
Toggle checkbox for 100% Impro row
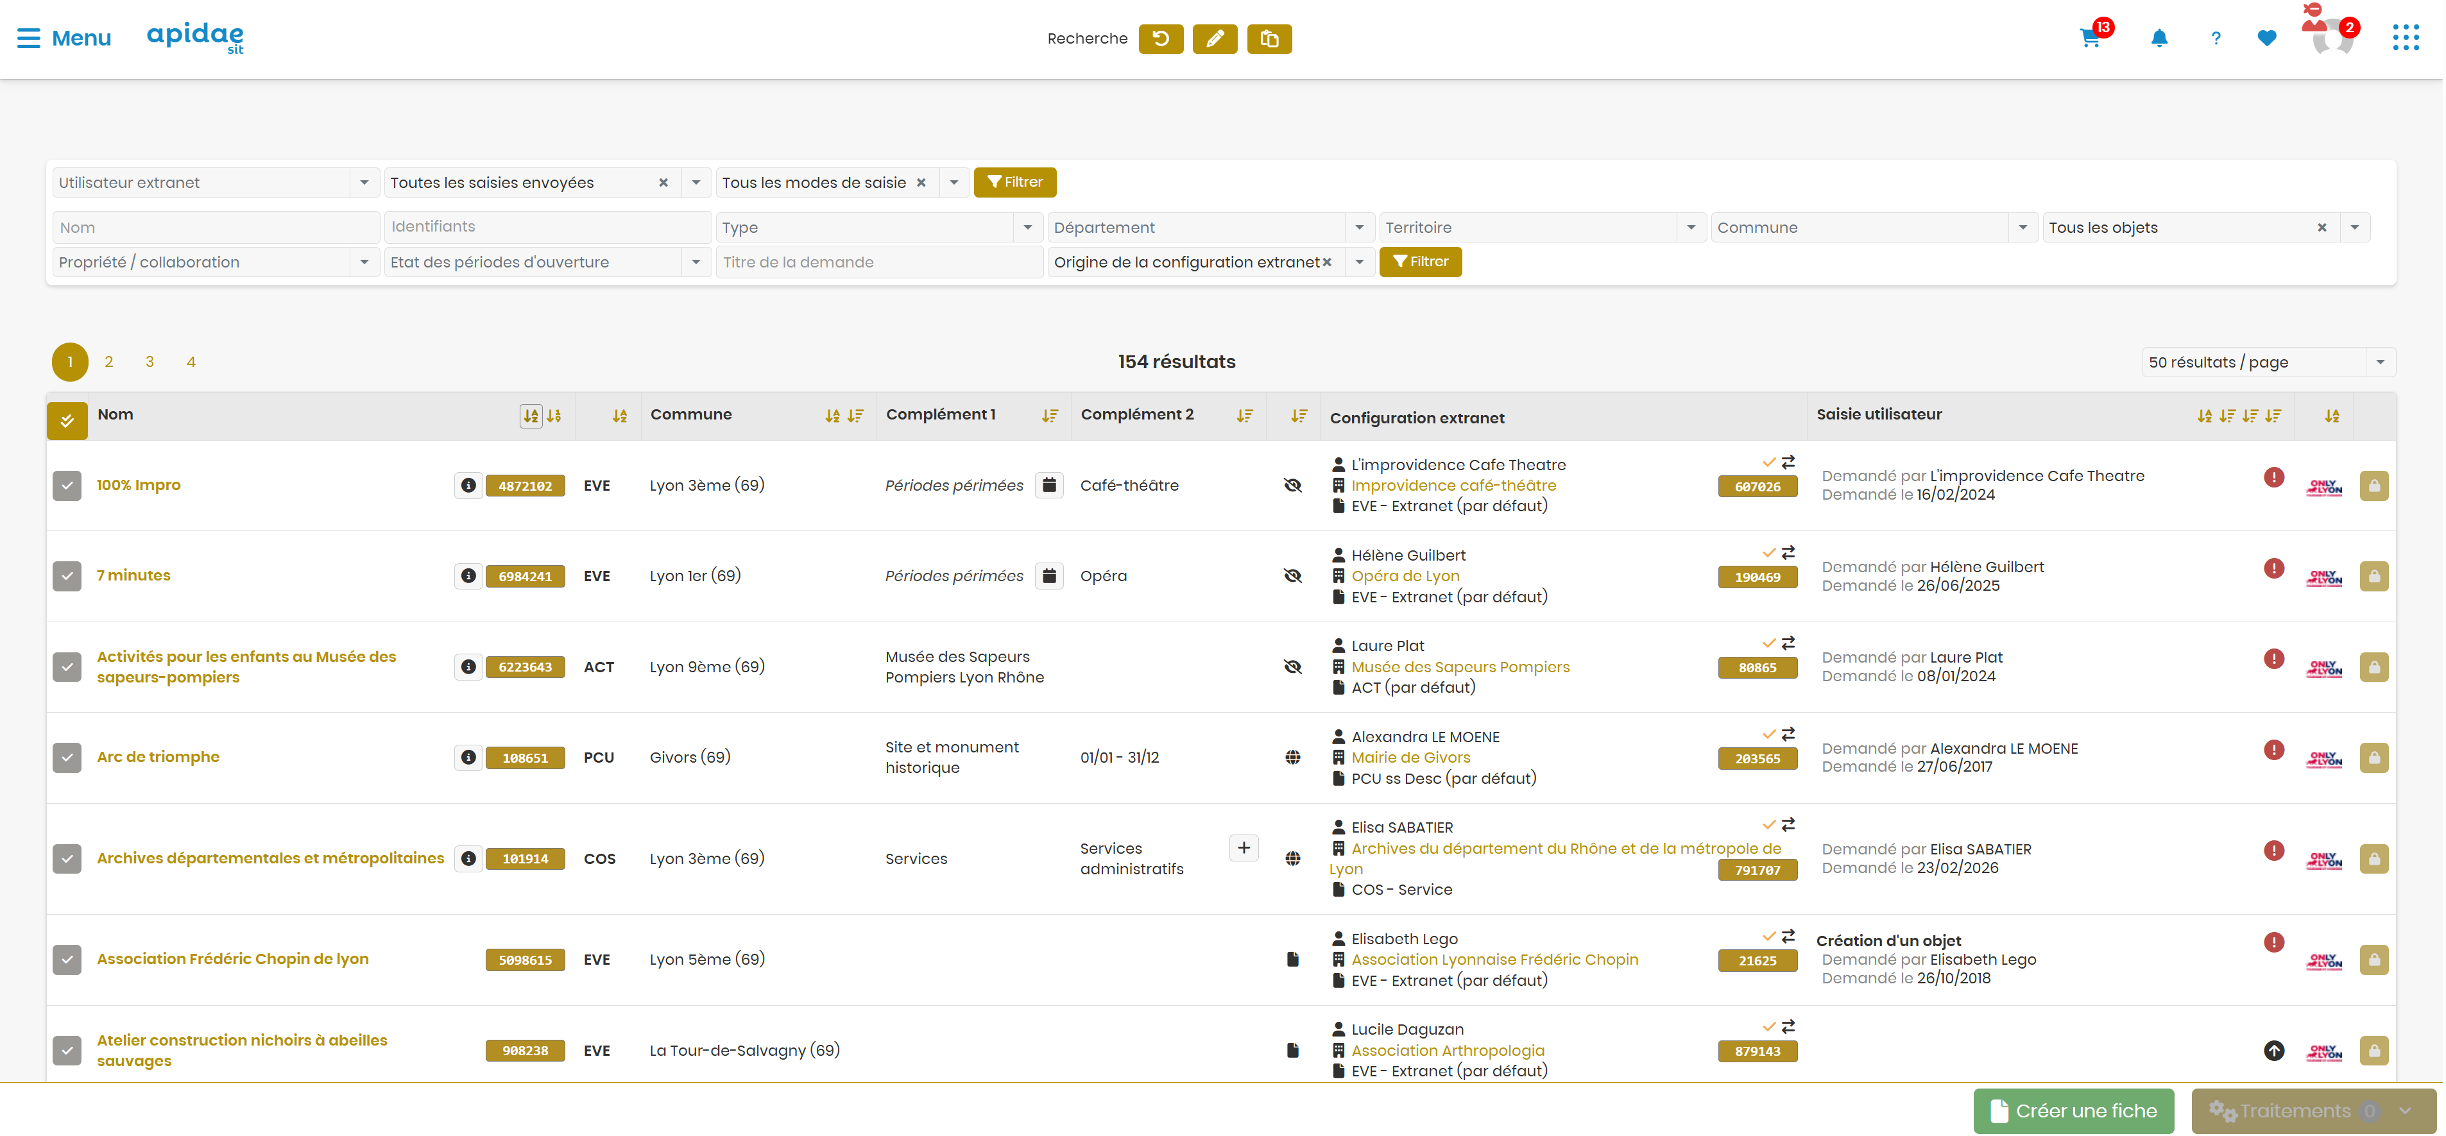pyautogui.click(x=67, y=486)
